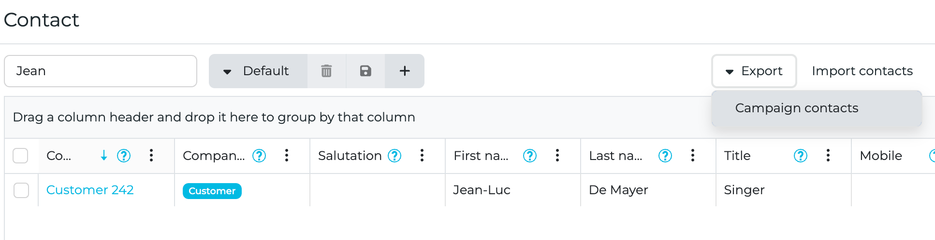Click the search field containing Jean

[x=101, y=71]
